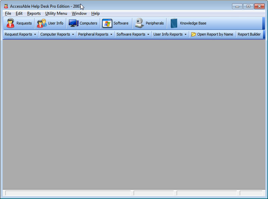
Task: Click the Open Report by Name label
Action: pyautogui.click(x=215, y=34)
